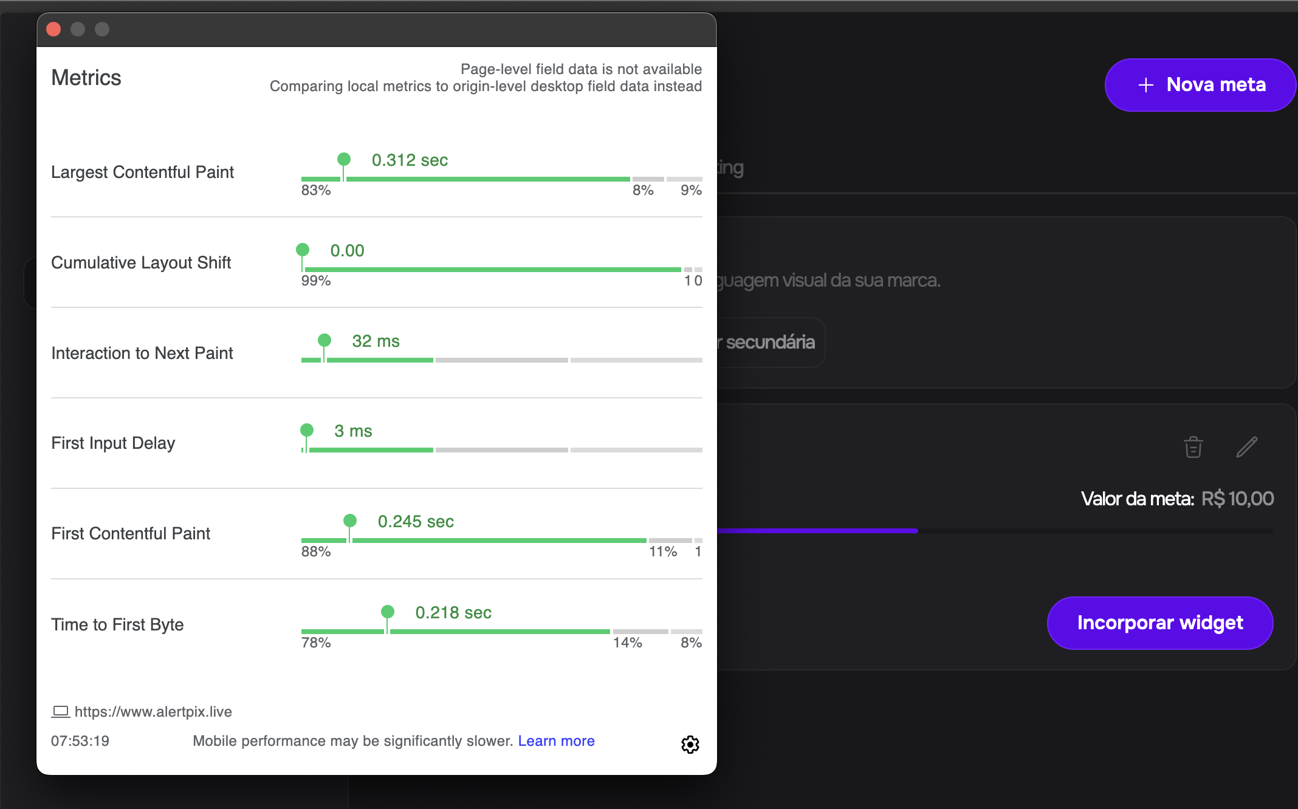The height and width of the screenshot is (809, 1298).
Task: Click the Nova meta button
Action: [1200, 85]
